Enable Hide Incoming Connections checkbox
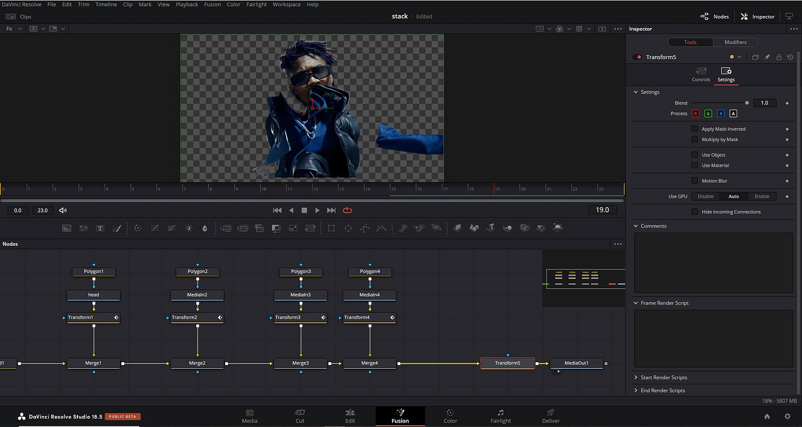 [695, 212]
